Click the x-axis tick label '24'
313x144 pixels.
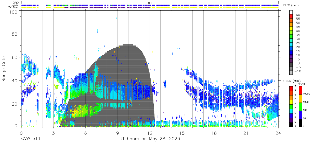coord(278,133)
